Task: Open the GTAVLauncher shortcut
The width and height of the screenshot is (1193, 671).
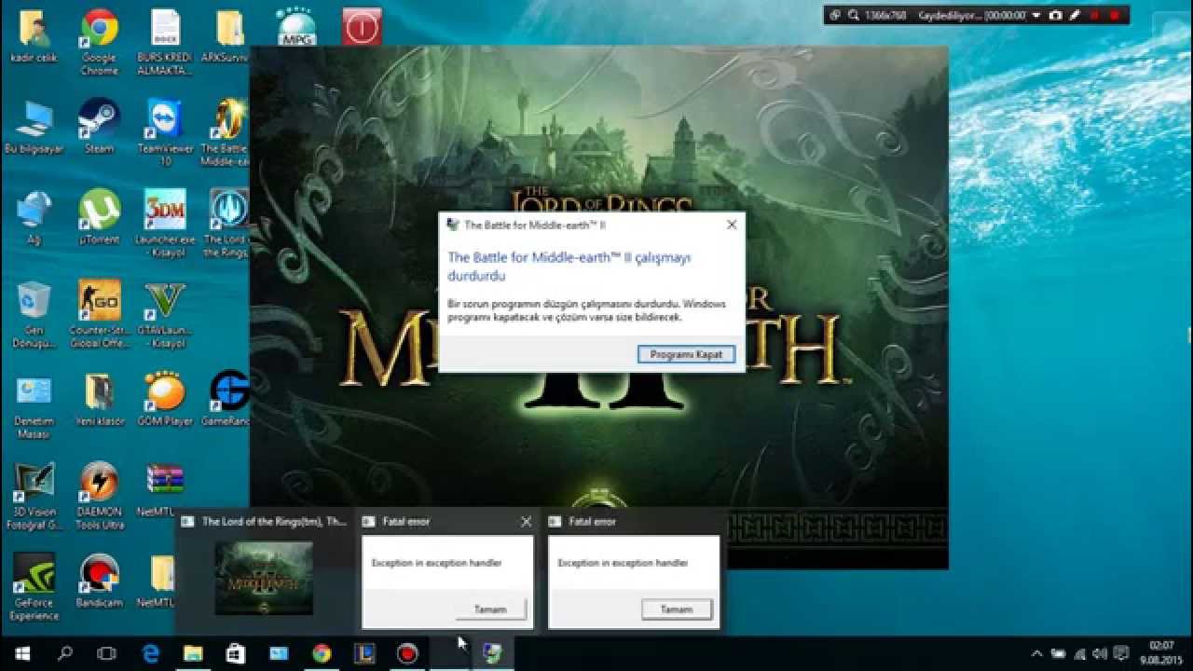Action: pos(165,315)
